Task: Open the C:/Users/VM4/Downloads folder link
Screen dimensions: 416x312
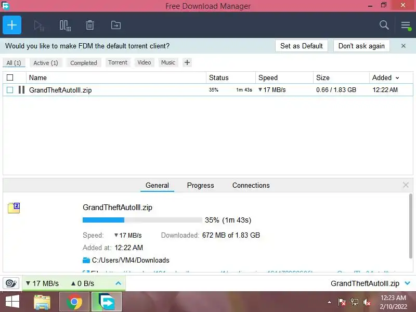Action: pyautogui.click(x=131, y=261)
